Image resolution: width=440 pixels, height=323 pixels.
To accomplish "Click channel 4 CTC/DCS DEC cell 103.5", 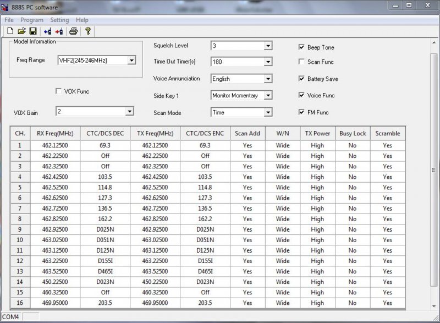I will [105, 177].
